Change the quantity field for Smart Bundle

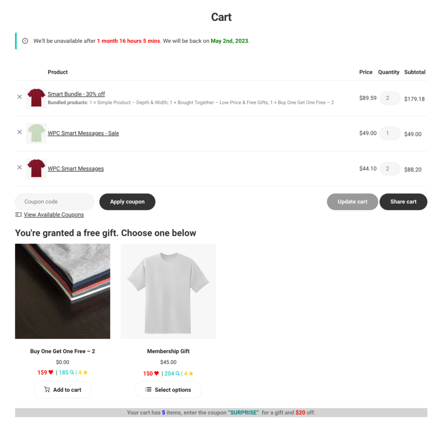[389, 98]
